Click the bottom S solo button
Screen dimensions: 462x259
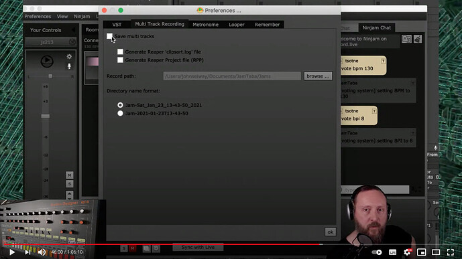click(x=124, y=249)
